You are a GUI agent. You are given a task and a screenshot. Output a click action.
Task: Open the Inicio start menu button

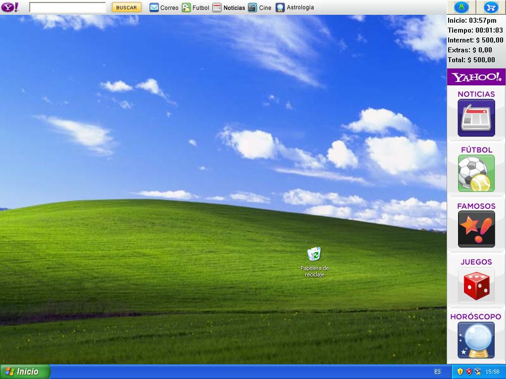[25, 372]
